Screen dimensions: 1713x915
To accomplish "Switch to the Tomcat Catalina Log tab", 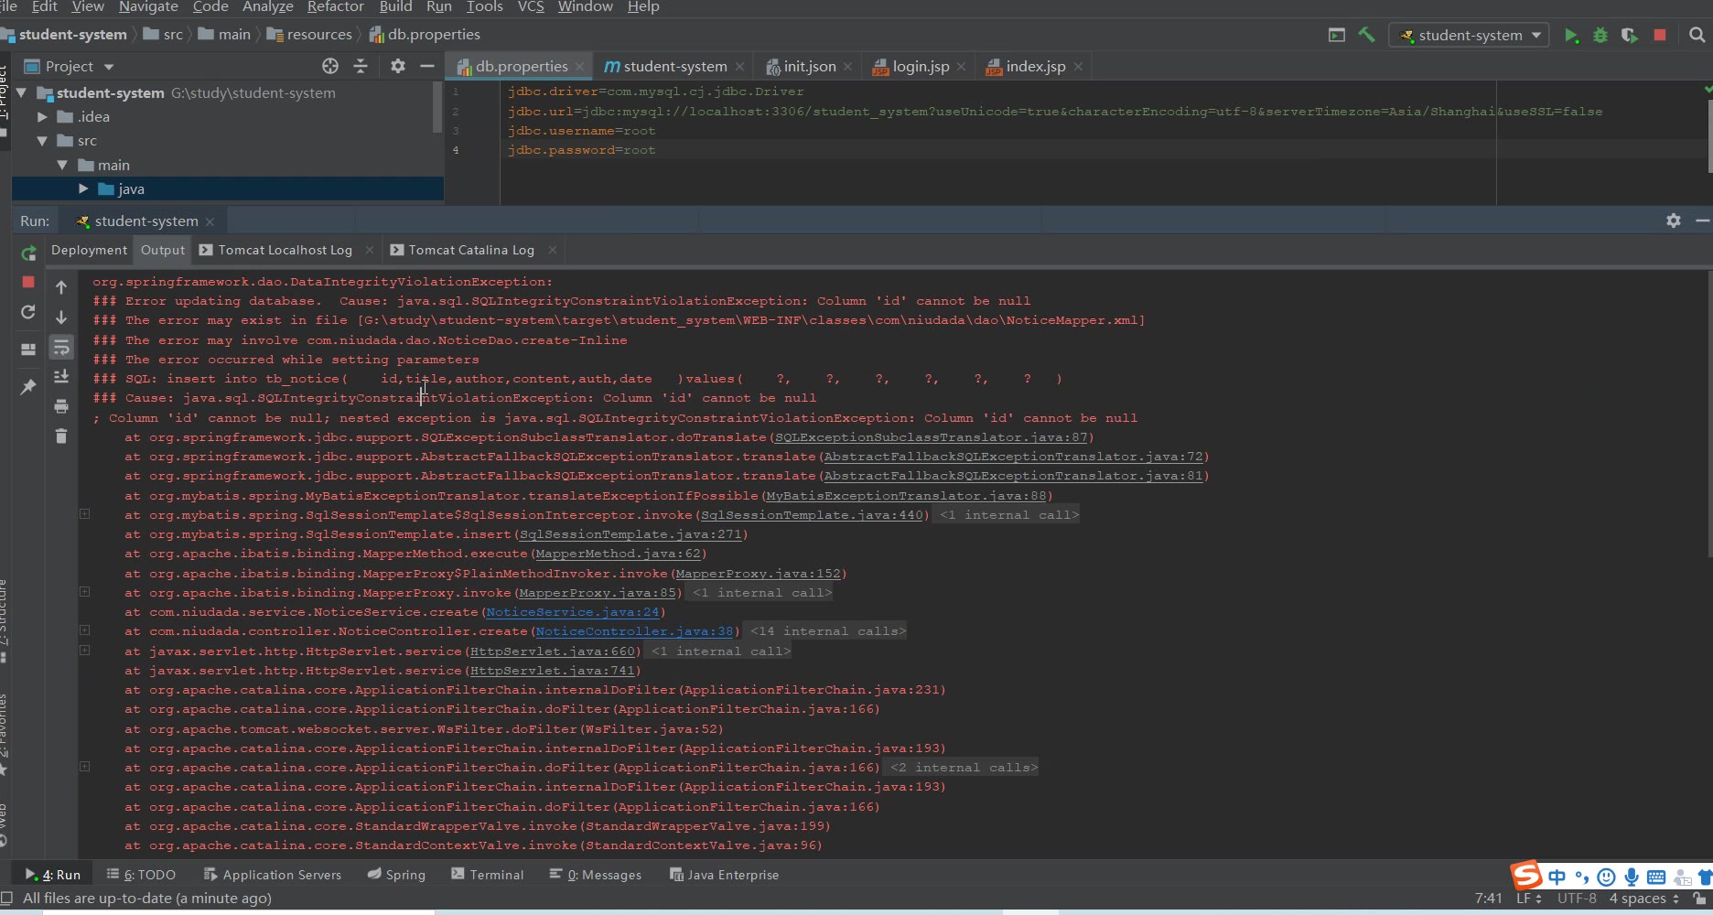I will coord(470,250).
